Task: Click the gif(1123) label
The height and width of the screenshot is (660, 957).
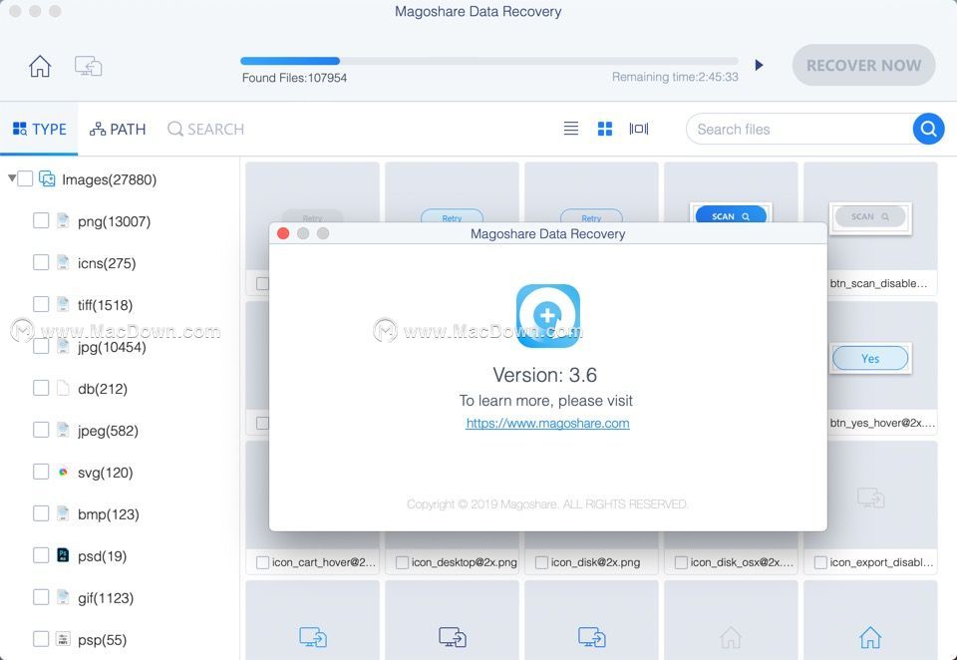Action: [106, 598]
